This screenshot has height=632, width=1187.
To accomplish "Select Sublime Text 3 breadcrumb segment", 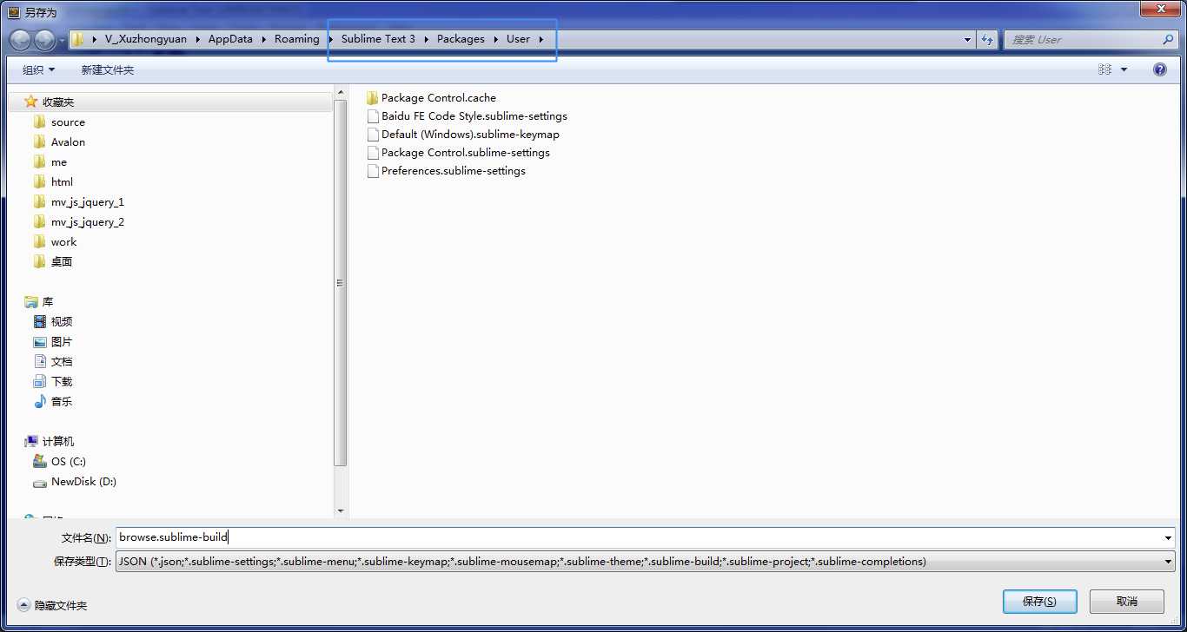I will [x=378, y=39].
